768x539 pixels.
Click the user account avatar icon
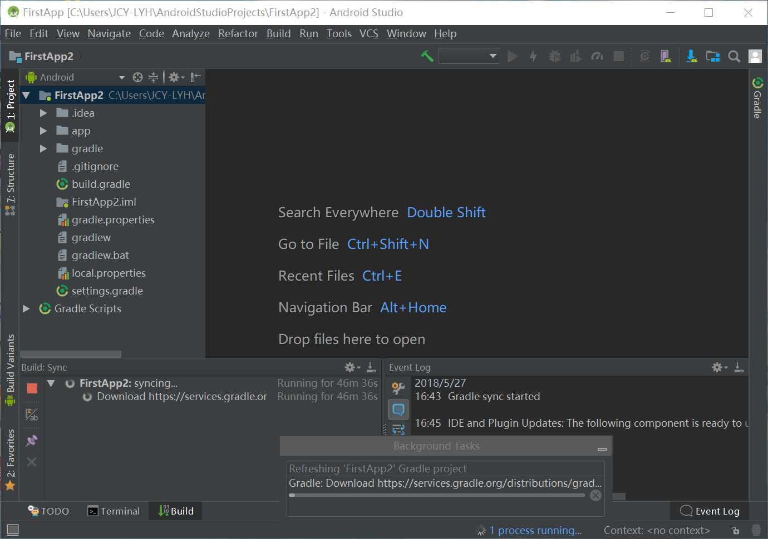pyautogui.click(x=755, y=56)
